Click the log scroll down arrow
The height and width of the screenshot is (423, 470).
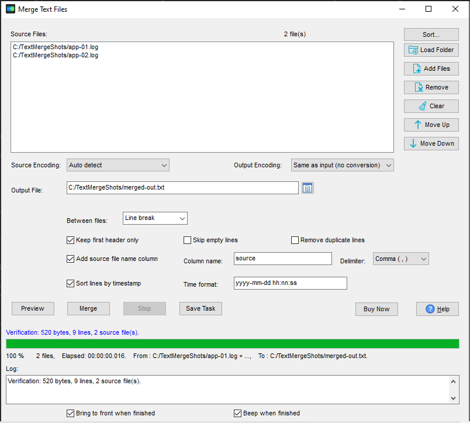coord(453,398)
